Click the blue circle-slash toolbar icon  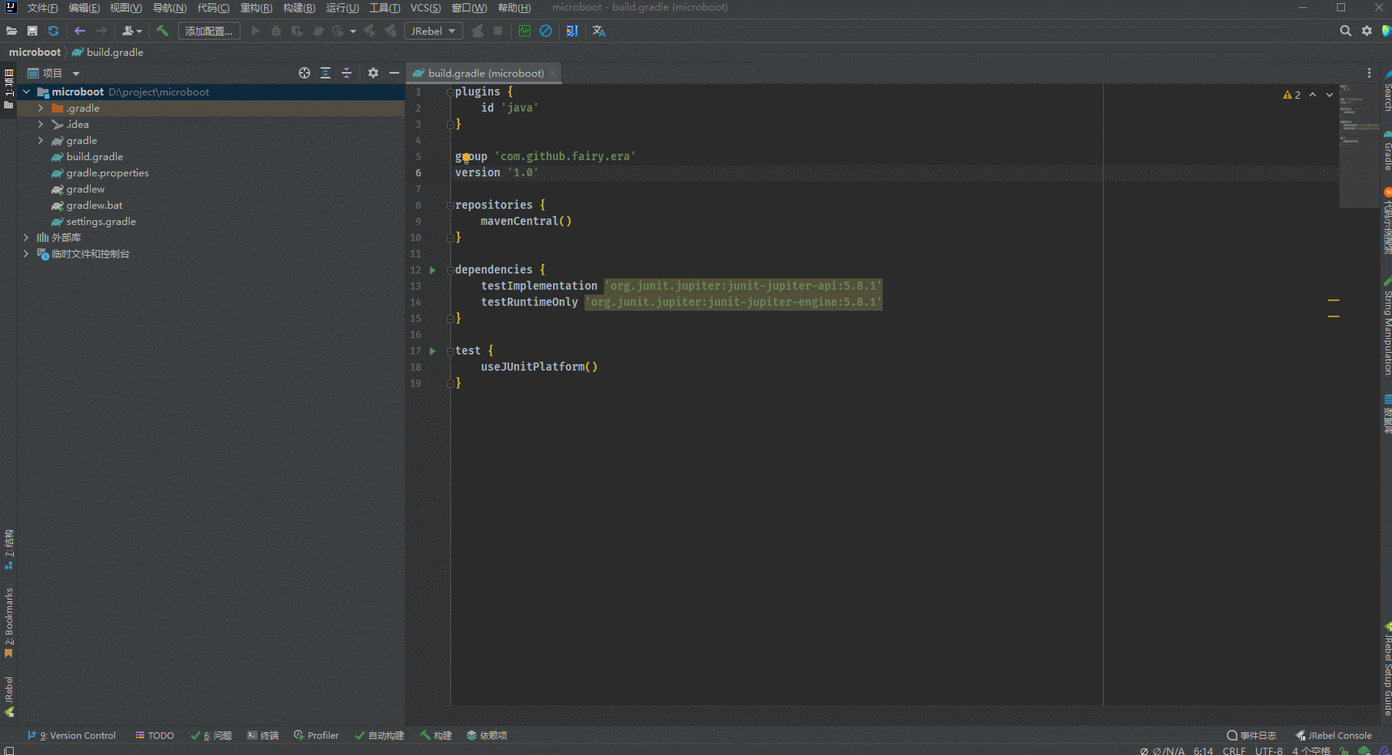point(546,31)
